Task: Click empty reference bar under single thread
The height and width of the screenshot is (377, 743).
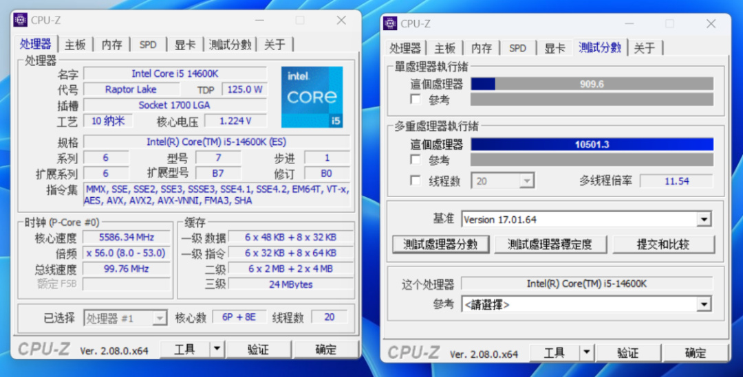Action: pos(592,100)
